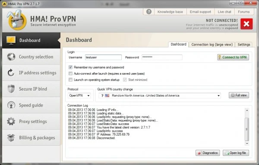259x165 pixels.
Task: Click the Diagnostics button
Action: pos(208,153)
